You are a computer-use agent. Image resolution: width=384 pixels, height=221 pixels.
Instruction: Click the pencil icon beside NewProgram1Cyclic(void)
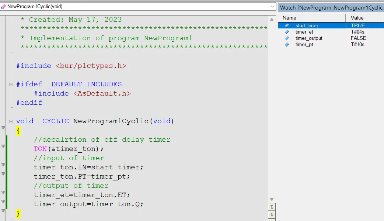coord(3,7)
